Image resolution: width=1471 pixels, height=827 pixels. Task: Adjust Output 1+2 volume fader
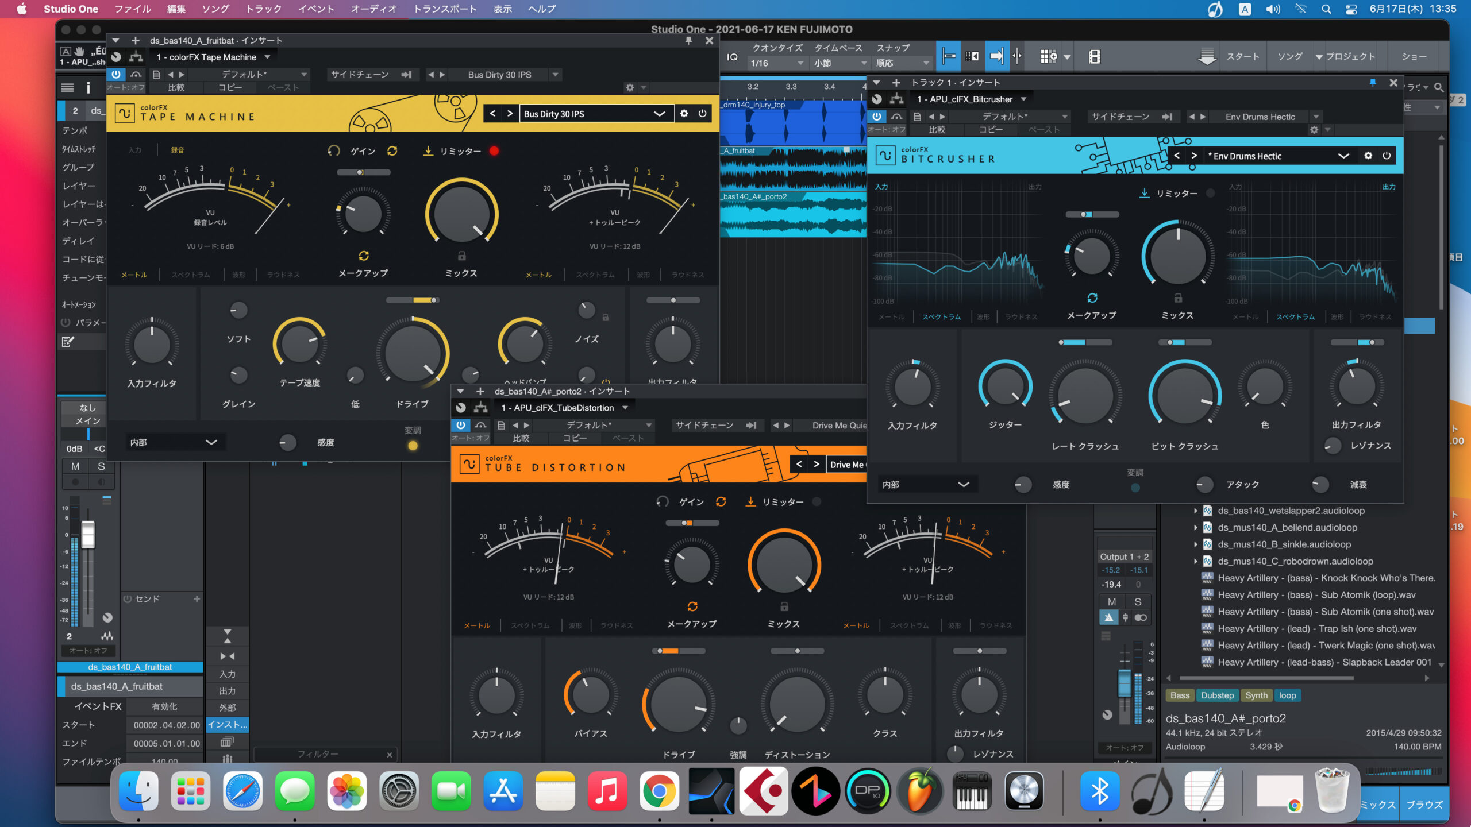(1125, 683)
